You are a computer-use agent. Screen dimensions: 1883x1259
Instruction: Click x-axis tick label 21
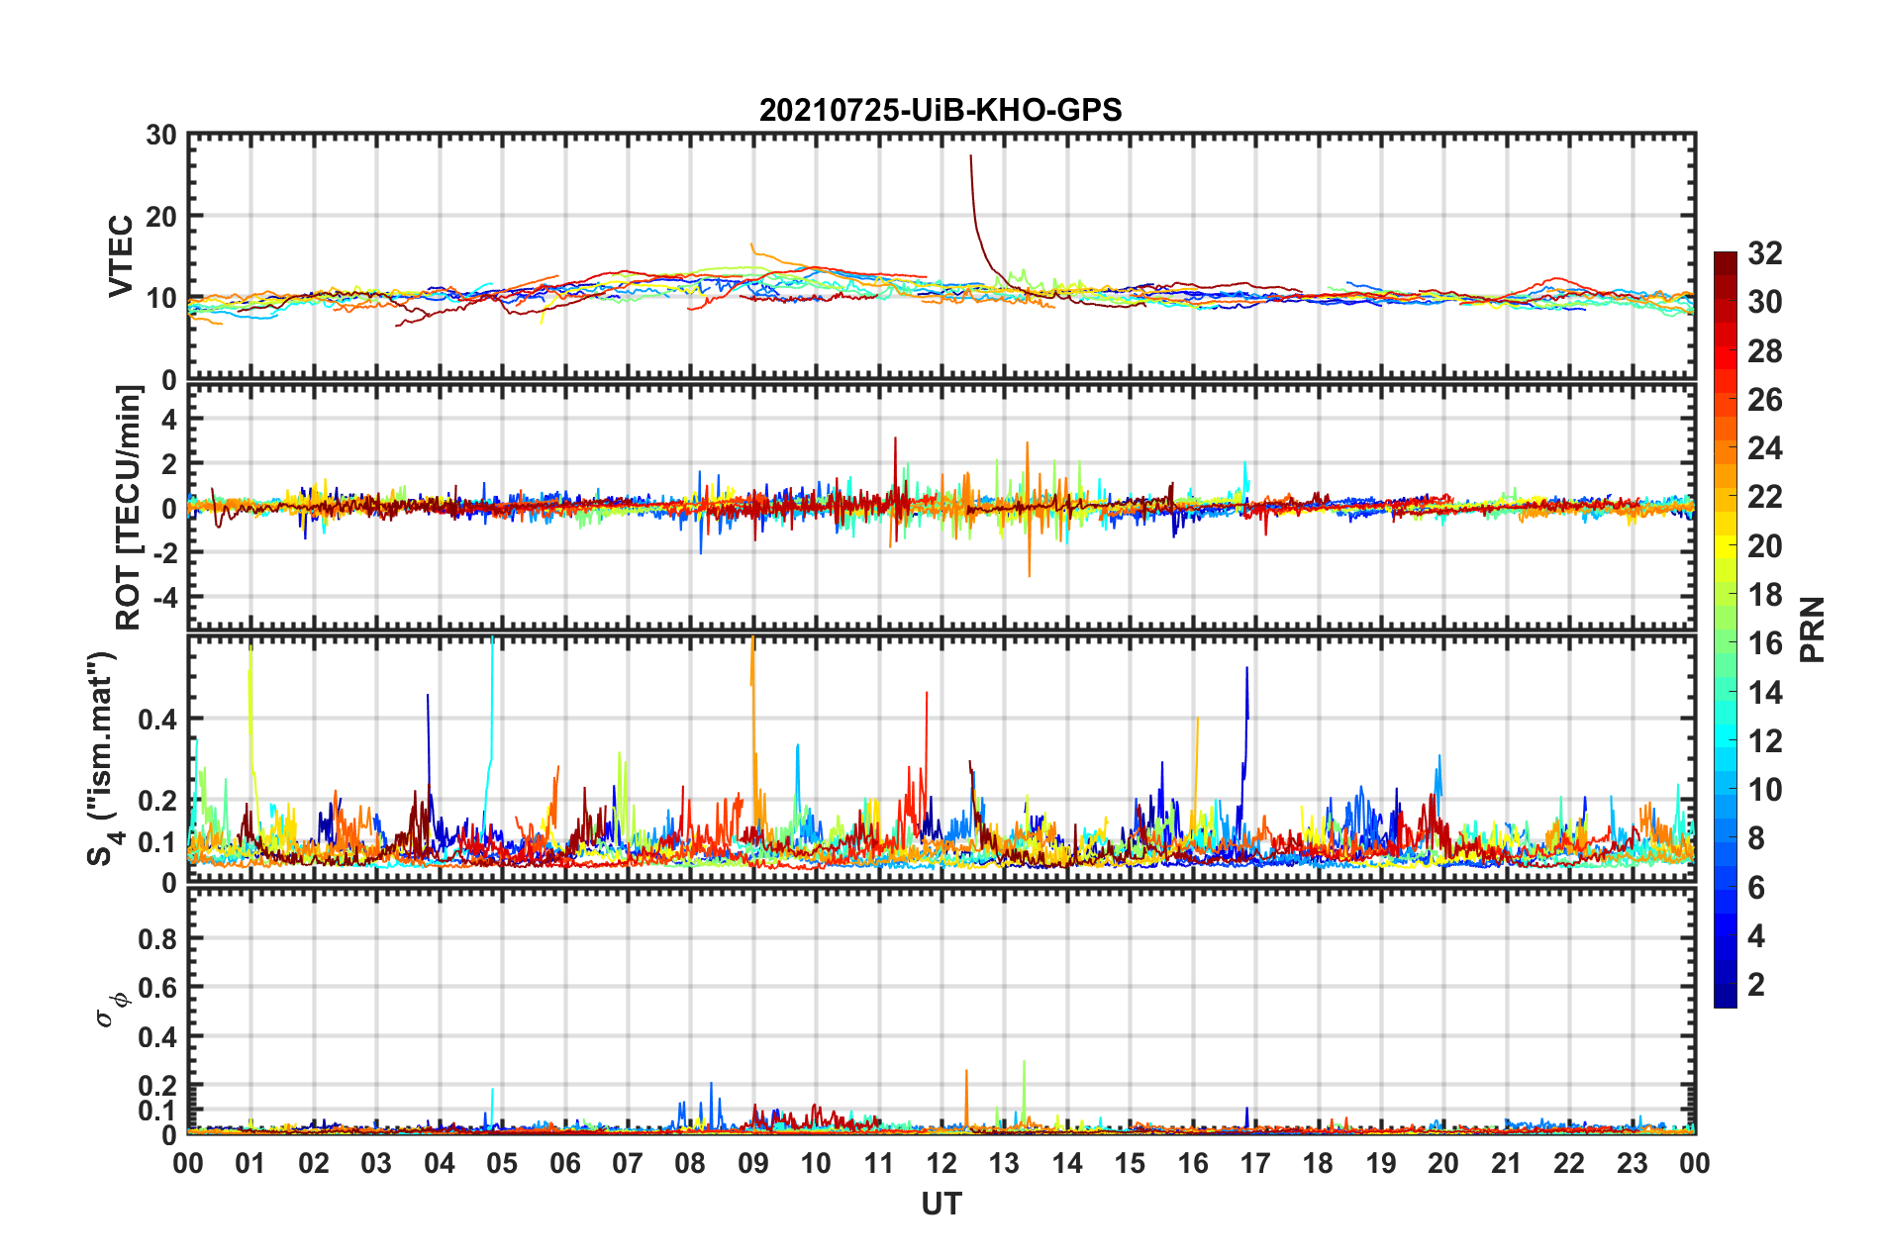pyautogui.click(x=1507, y=1163)
